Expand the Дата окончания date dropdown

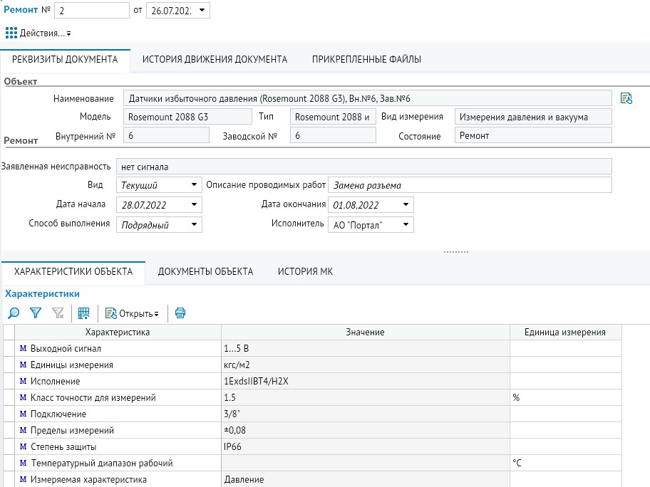click(406, 204)
